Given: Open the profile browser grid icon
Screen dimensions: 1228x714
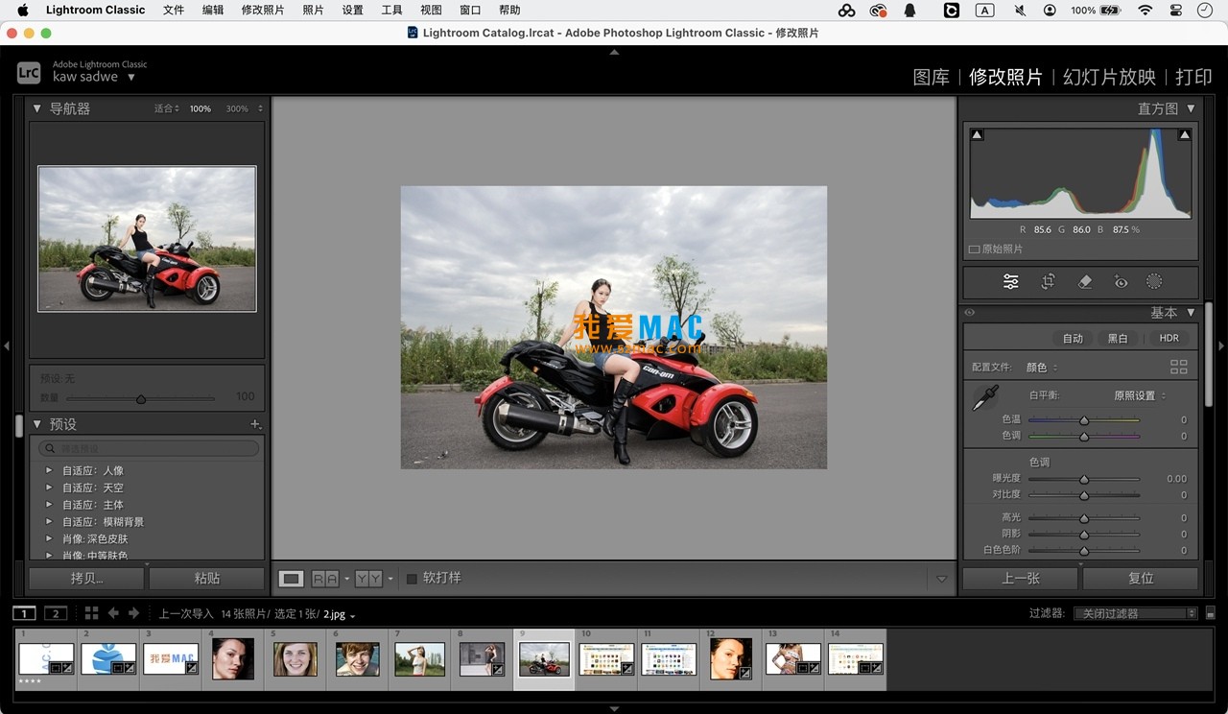Looking at the screenshot, I should tap(1179, 367).
